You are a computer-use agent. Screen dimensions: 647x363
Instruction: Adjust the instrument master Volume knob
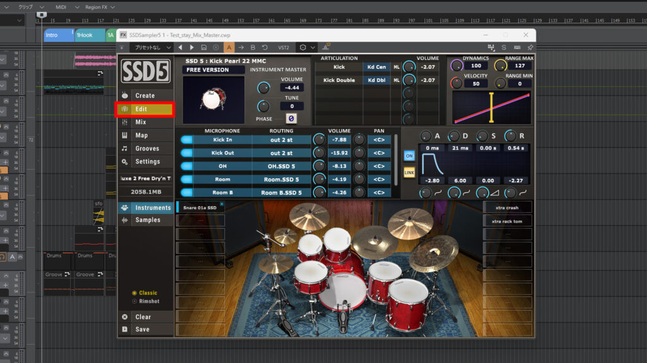[x=263, y=88]
